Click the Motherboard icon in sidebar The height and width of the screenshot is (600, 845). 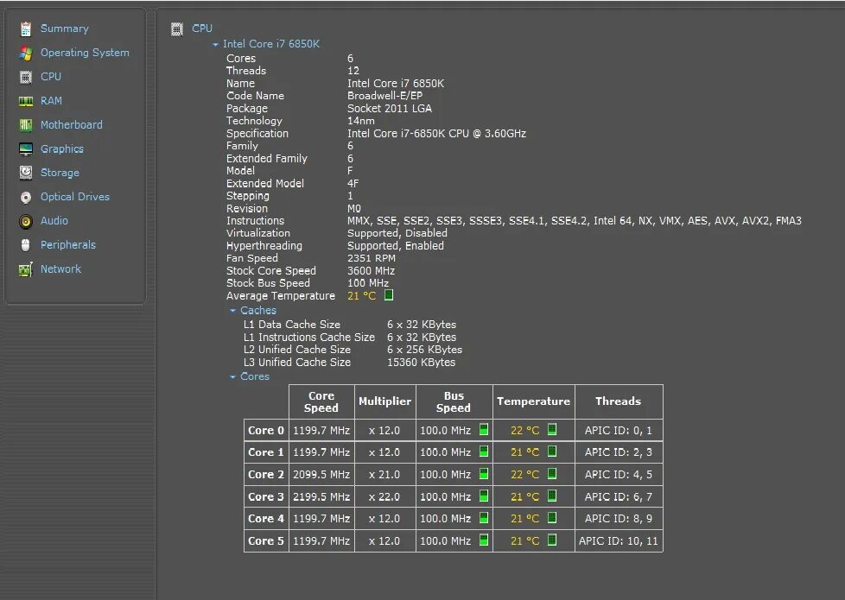26,125
